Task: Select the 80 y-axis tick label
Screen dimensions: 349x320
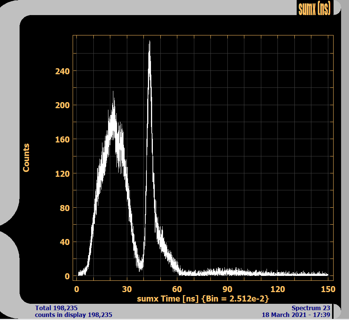Action: coord(64,208)
